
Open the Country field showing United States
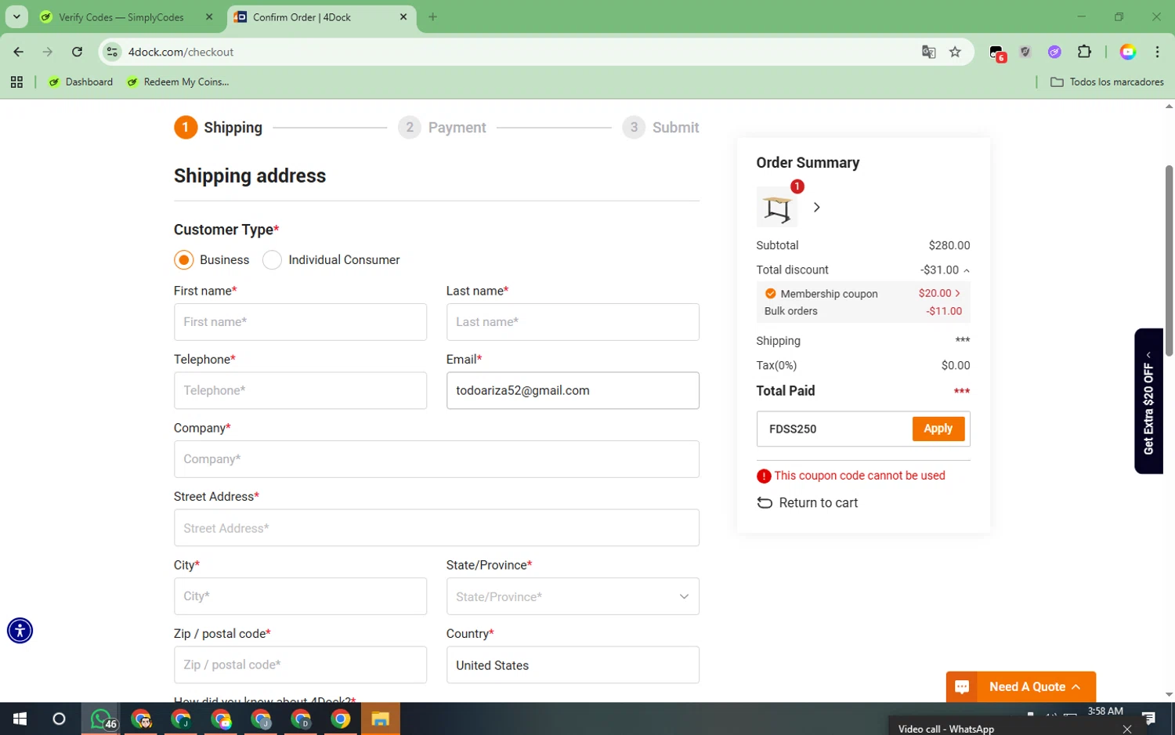[x=573, y=664]
